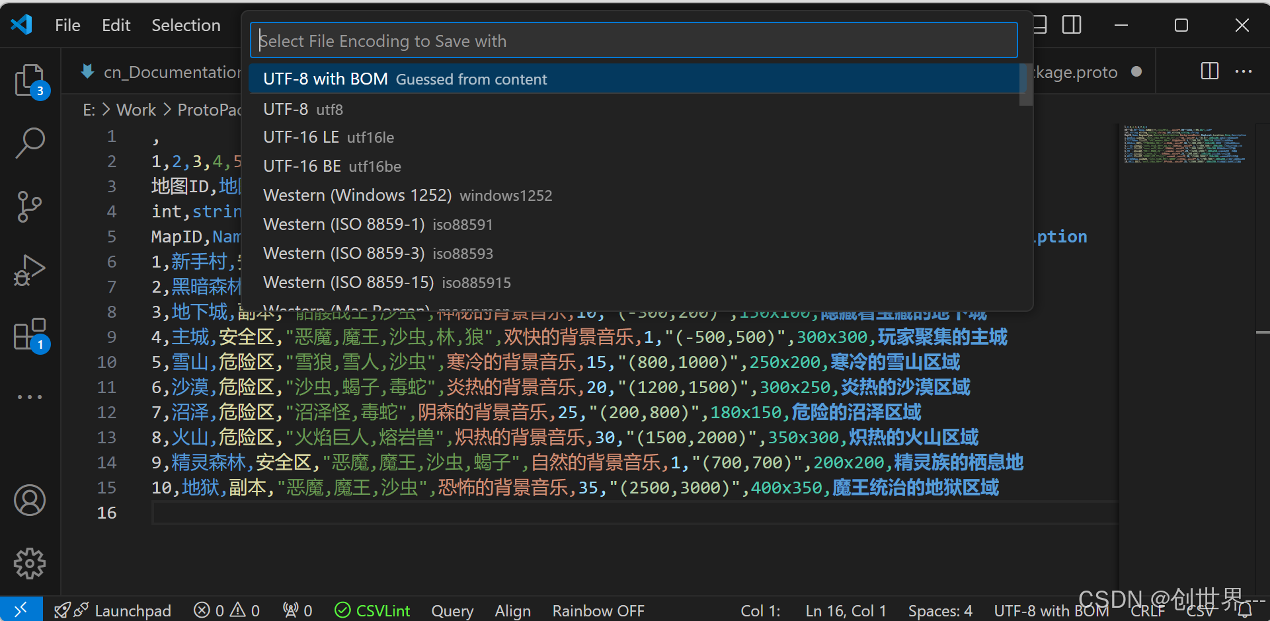Viewport: 1270px width, 621px height.
Task: Select UTF-16 LE encoding
Action: pyautogui.click(x=633, y=137)
